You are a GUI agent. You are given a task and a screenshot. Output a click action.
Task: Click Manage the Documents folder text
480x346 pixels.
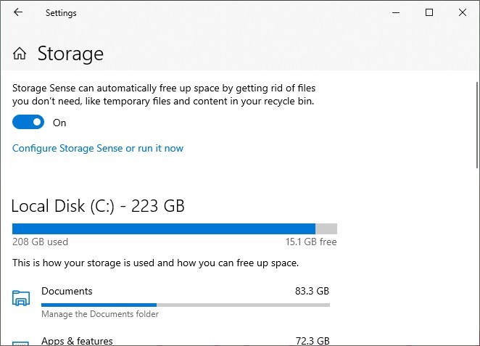(x=100, y=314)
